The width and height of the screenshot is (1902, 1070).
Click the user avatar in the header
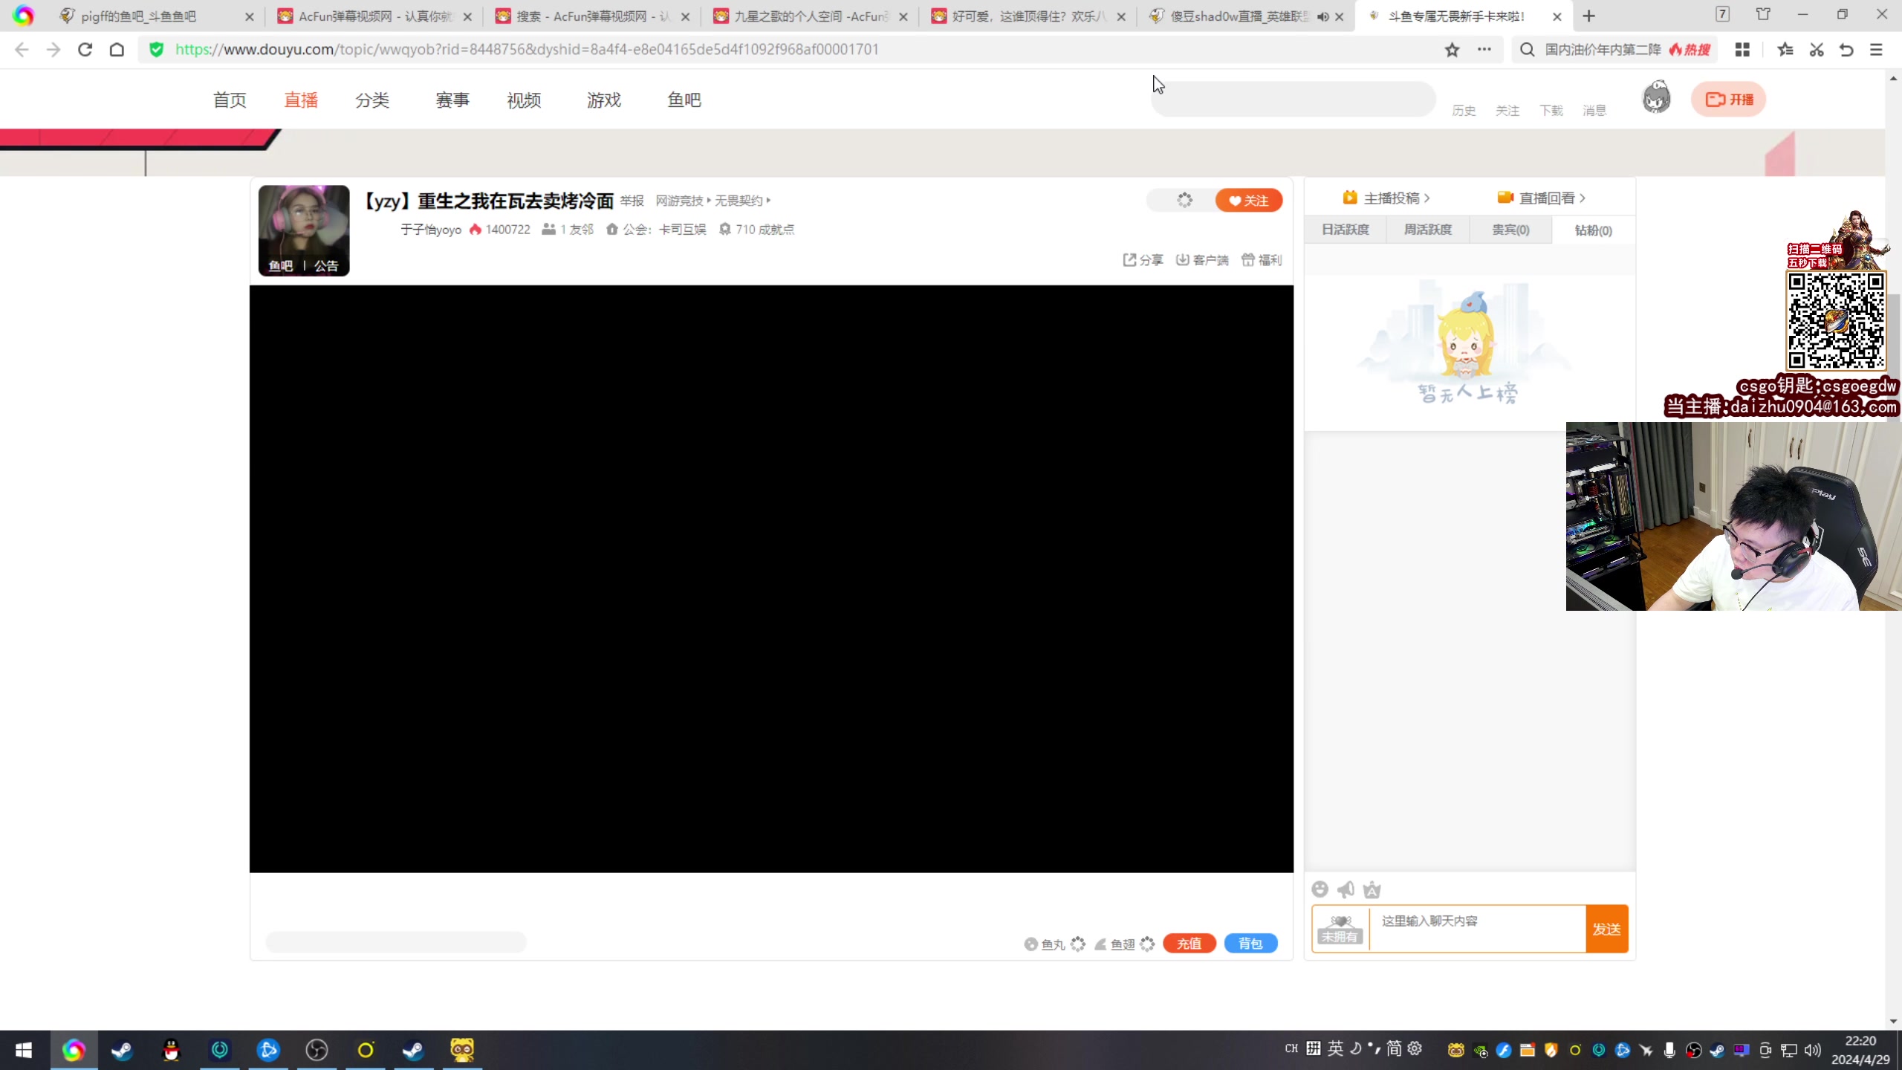(x=1656, y=98)
